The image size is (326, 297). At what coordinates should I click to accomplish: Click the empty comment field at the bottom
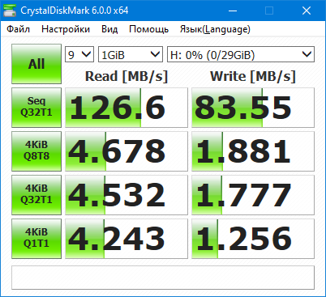[x=163, y=278]
